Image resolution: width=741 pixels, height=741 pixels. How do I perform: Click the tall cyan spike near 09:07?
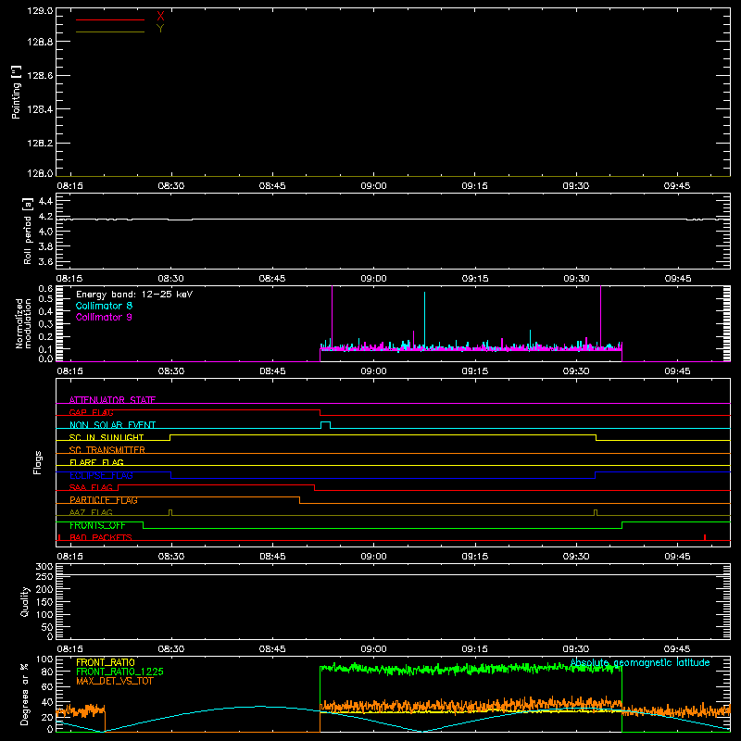tap(424, 320)
